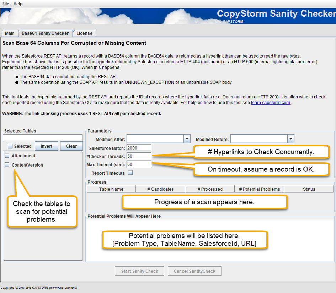336x293 pixels.
Task: Click the # Processed column header
Action: 210,189
